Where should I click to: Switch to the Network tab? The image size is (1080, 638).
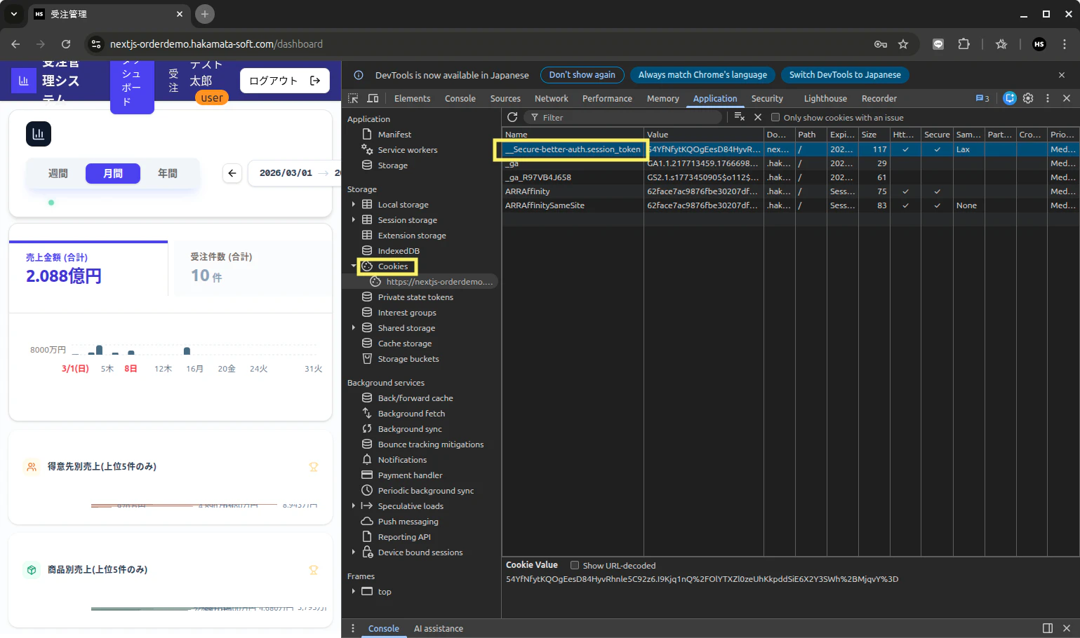pos(551,98)
